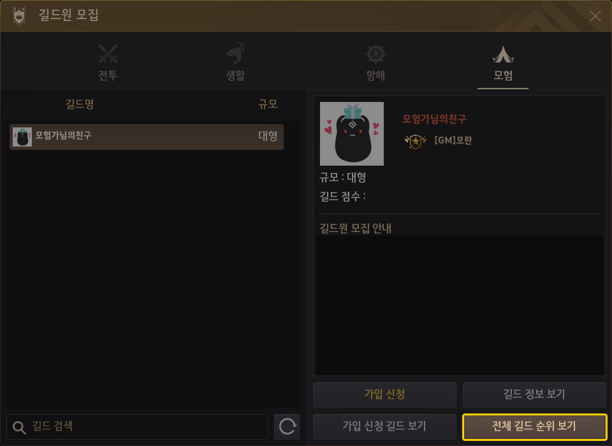Select the 생활 fish icon

pos(236,54)
